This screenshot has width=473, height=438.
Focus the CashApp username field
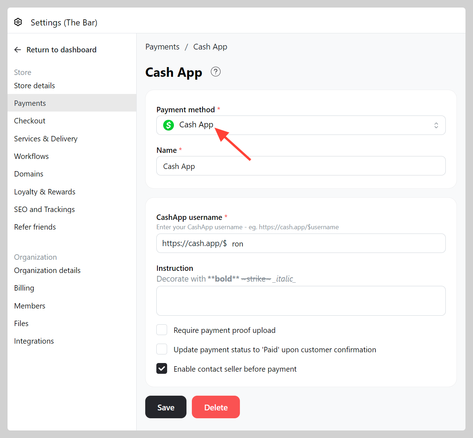(301, 243)
